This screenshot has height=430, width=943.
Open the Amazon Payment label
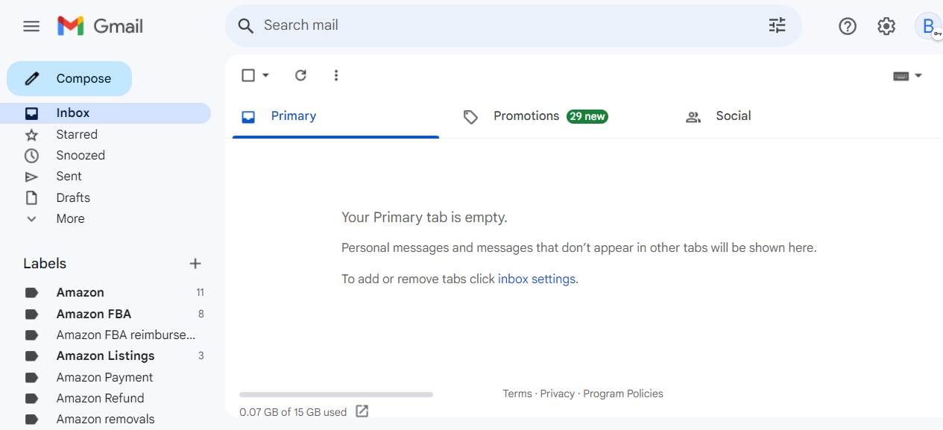click(x=105, y=377)
